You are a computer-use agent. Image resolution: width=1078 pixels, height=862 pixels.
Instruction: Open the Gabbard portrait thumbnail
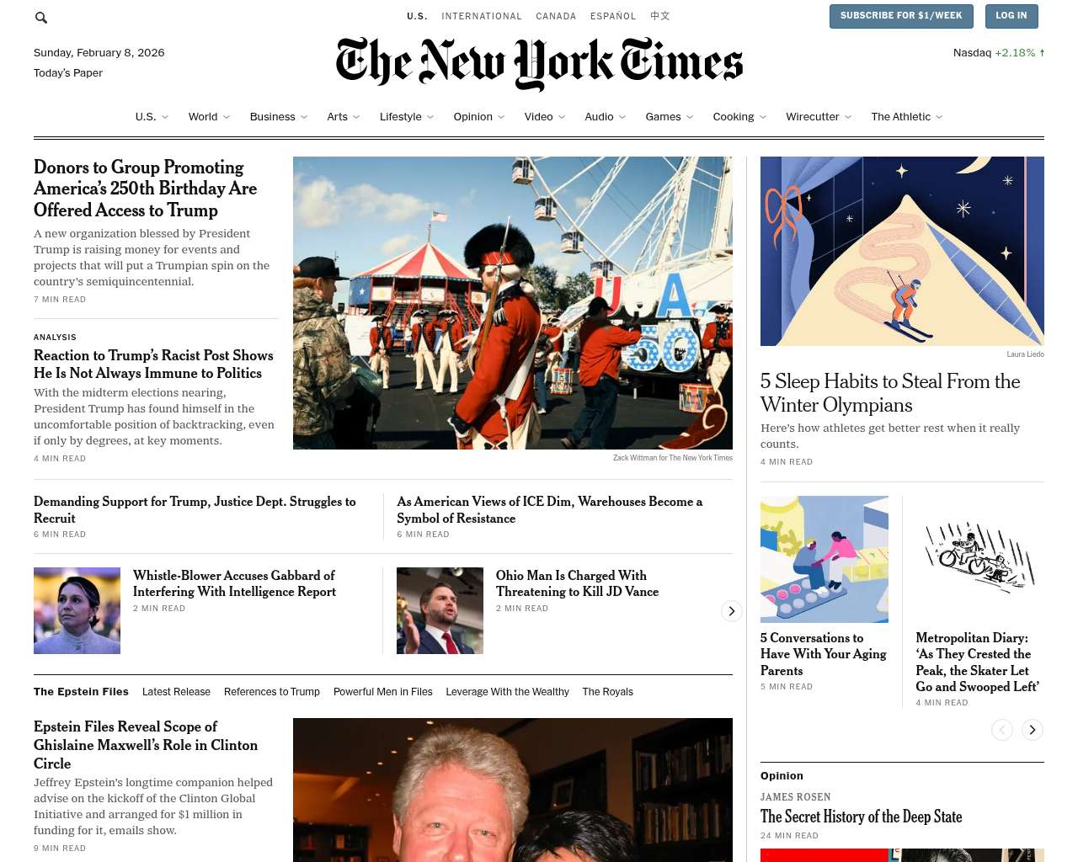(x=77, y=610)
